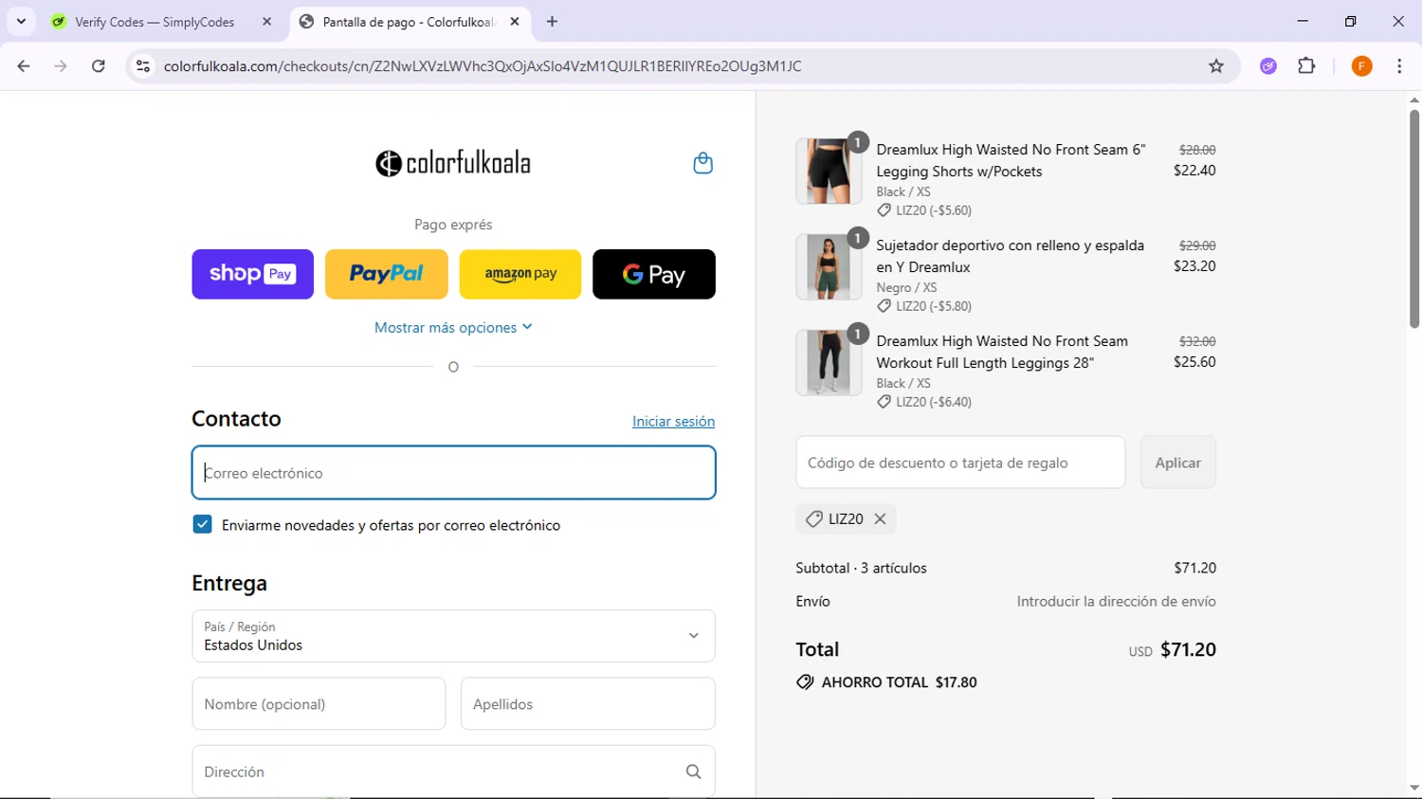Open the purple extension icon in toolbar
This screenshot has width=1422, height=799.
1268,66
